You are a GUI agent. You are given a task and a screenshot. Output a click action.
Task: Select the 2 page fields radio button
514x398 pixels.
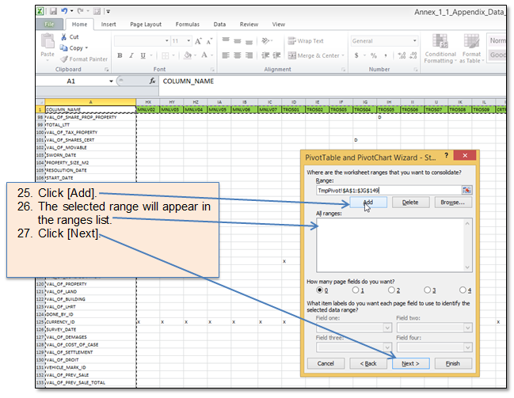pyautogui.click(x=391, y=290)
